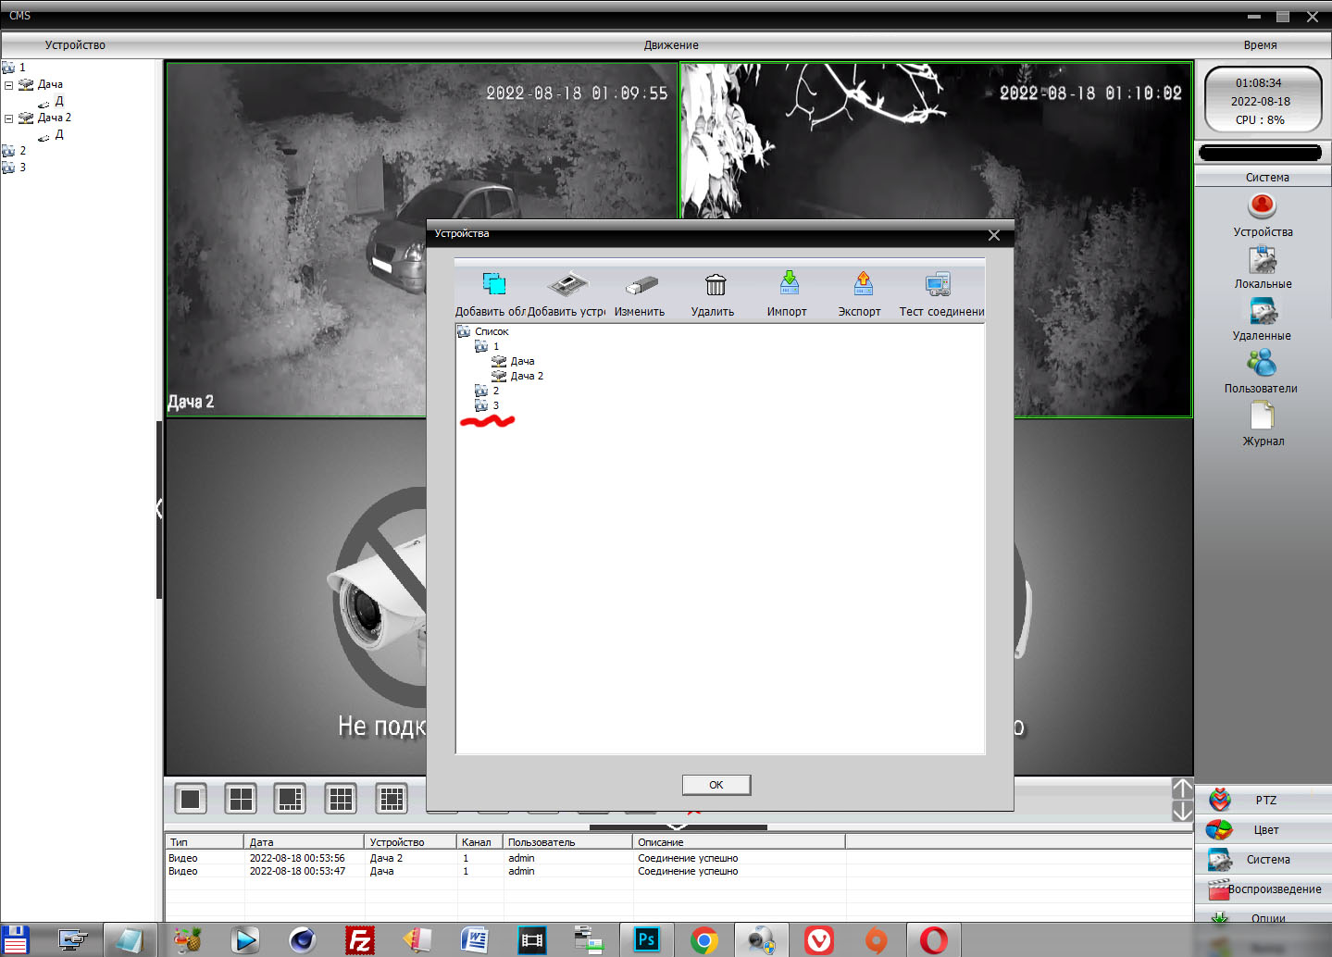Open Local settings (Локальные) in the sidebar
The image size is (1332, 957).
click(1262, 262)
